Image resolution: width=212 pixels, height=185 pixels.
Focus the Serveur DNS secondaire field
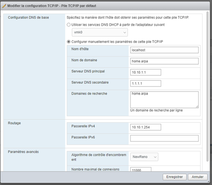coord(145,84)
